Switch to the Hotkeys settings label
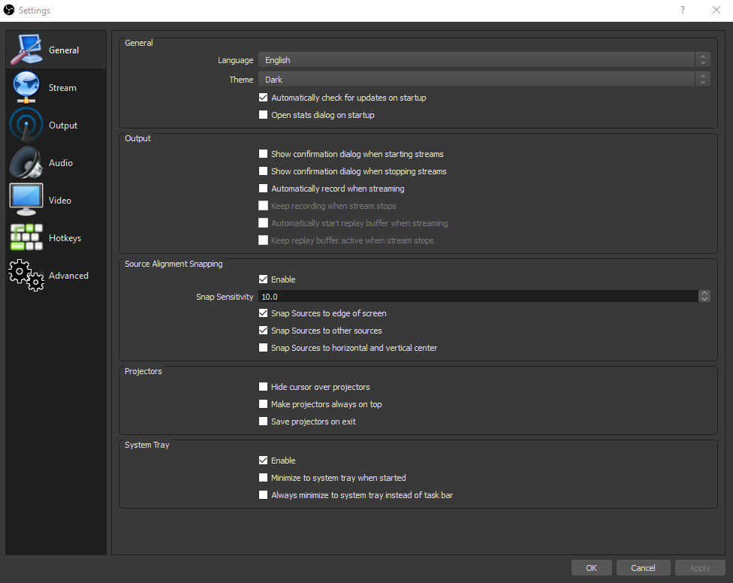This screenshot has height=583, width=733. [x=65, y=238]
